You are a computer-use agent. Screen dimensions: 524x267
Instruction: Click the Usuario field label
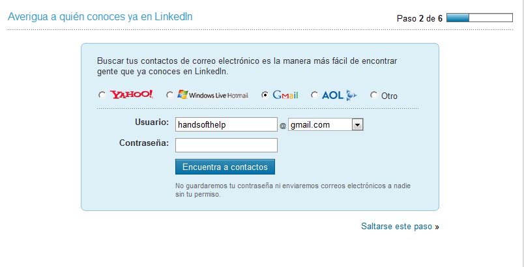(152, 122)
